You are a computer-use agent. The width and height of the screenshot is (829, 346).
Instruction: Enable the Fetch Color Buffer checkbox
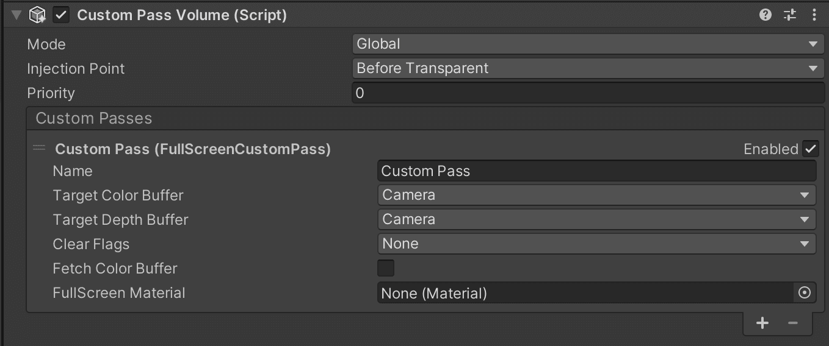[x=386, y=268]
